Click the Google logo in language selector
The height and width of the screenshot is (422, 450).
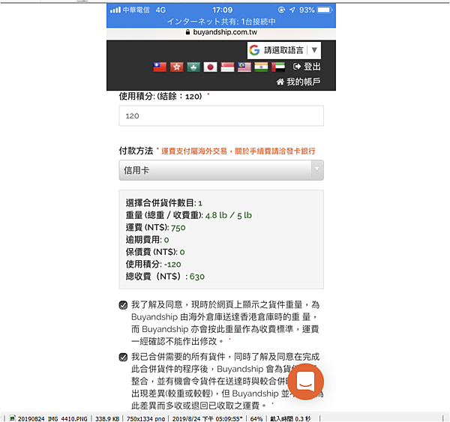[254, 50]
